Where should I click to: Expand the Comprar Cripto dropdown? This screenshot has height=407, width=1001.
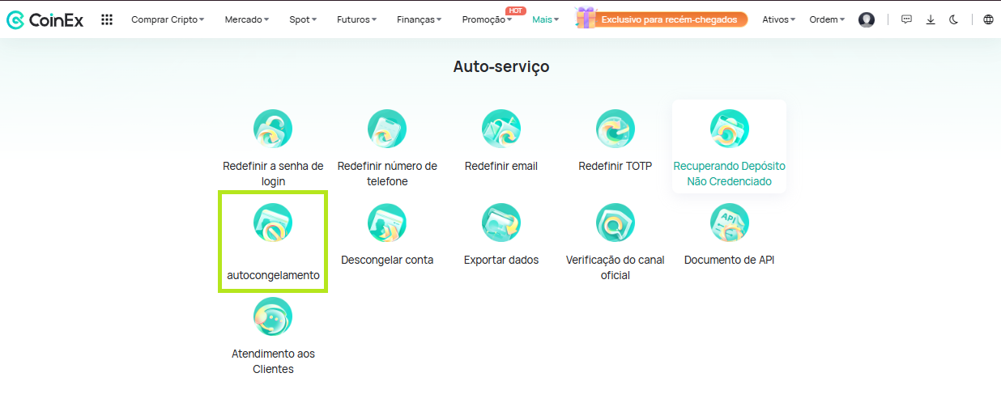click(x=168, y=19)
